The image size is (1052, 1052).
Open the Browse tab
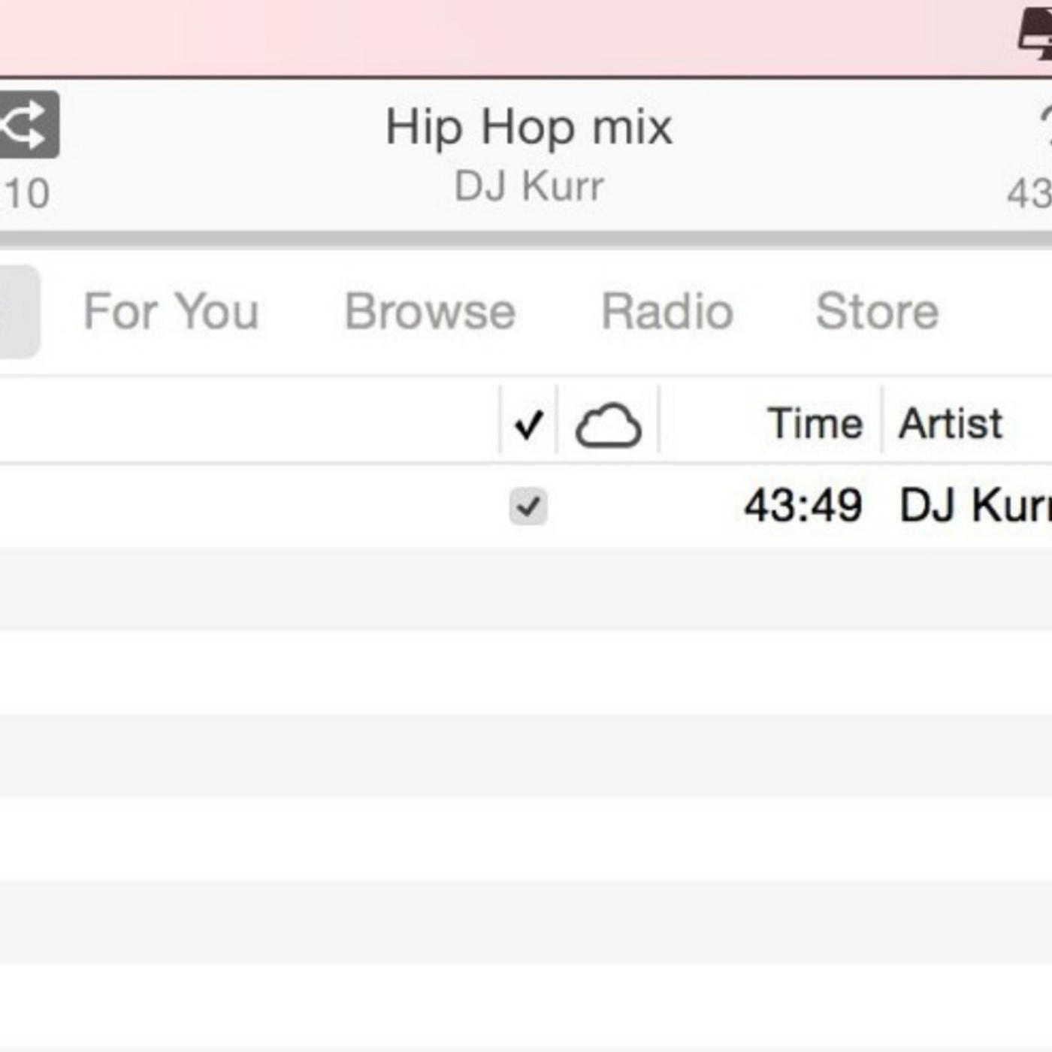tap(431, 312)
